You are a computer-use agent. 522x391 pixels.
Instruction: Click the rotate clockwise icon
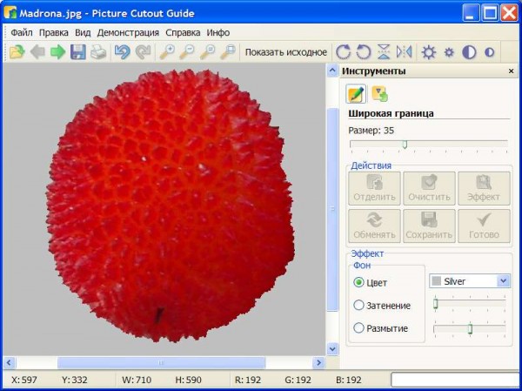(x=344, y=52)
